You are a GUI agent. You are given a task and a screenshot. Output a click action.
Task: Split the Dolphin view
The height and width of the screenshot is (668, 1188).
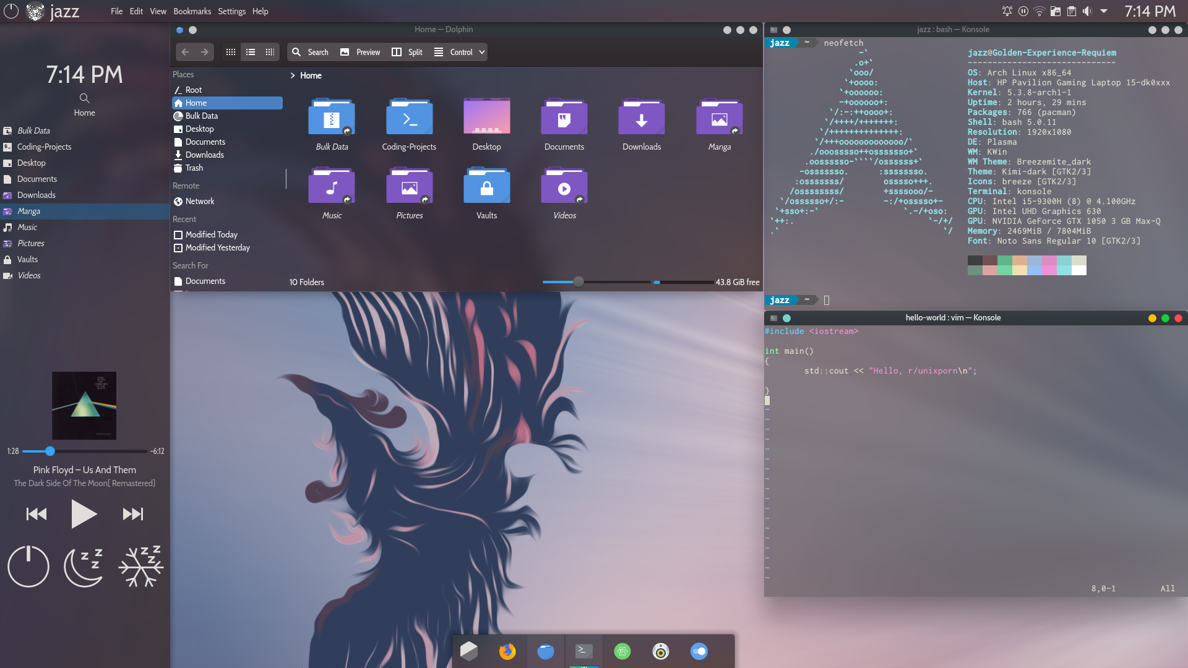407,53
